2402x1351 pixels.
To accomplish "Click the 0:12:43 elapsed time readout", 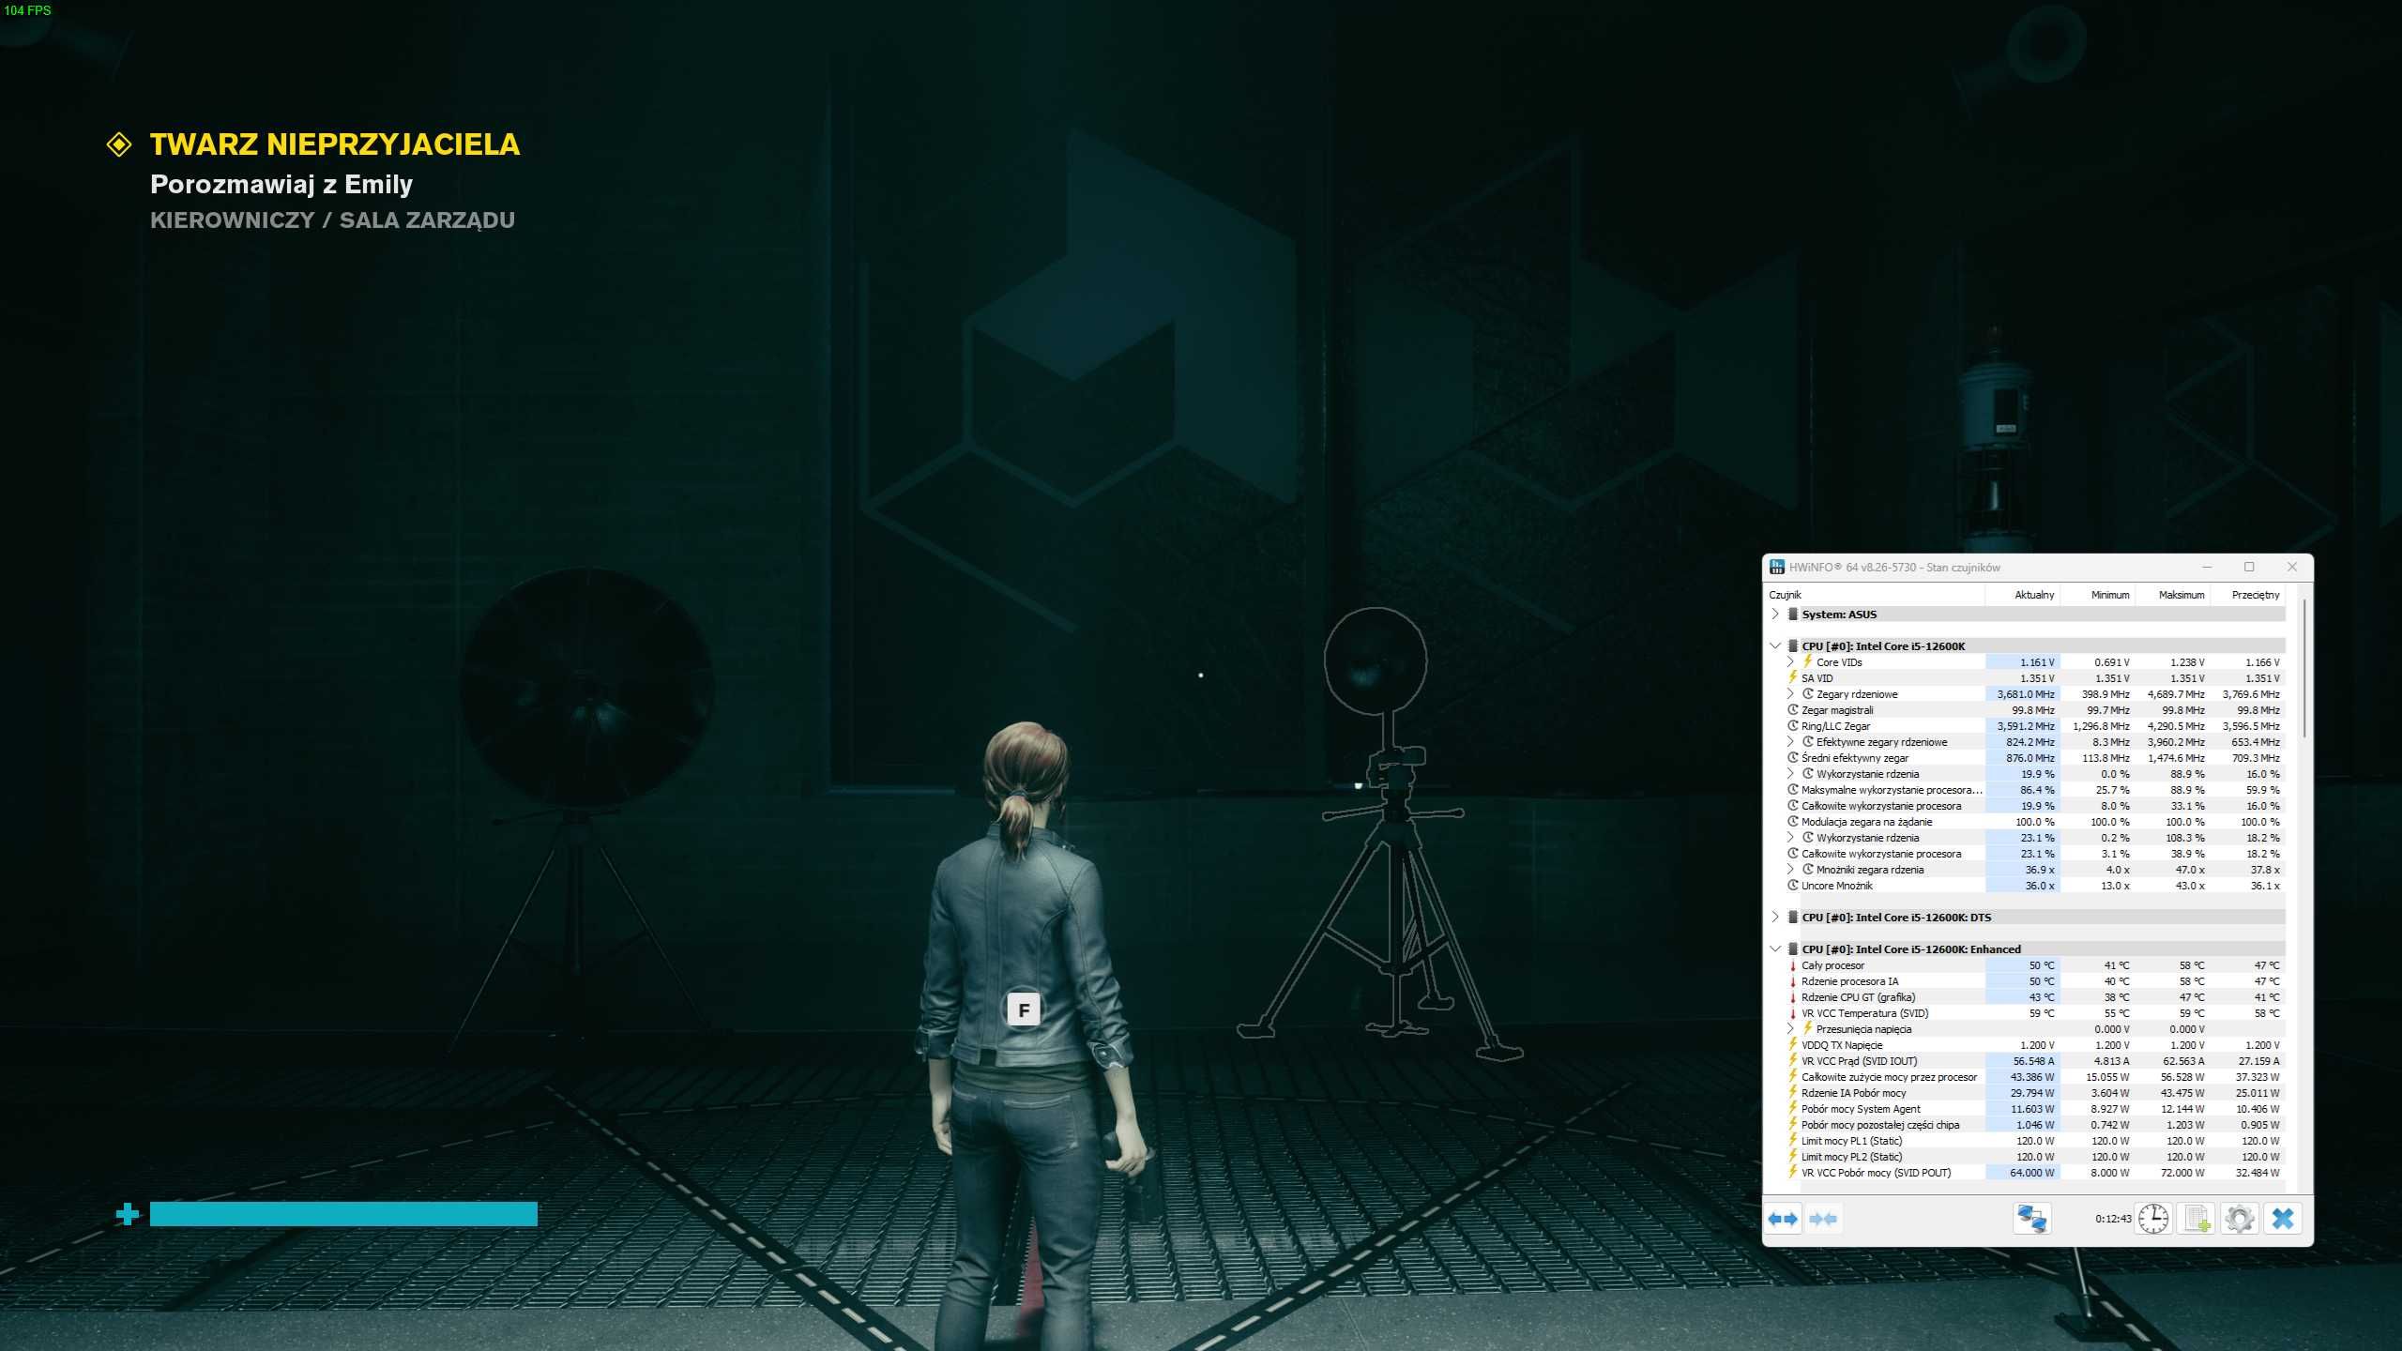I will click(2113, 1219).
